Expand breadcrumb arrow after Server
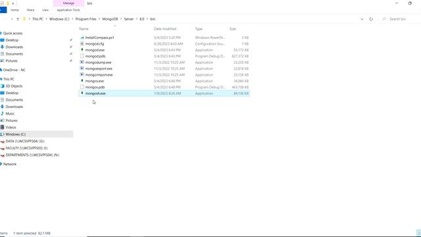Viewport: 421px width, 237px height. coord(137,19)
